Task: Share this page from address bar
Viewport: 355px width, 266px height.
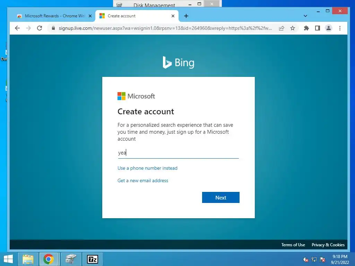Action: coord(282,28)
